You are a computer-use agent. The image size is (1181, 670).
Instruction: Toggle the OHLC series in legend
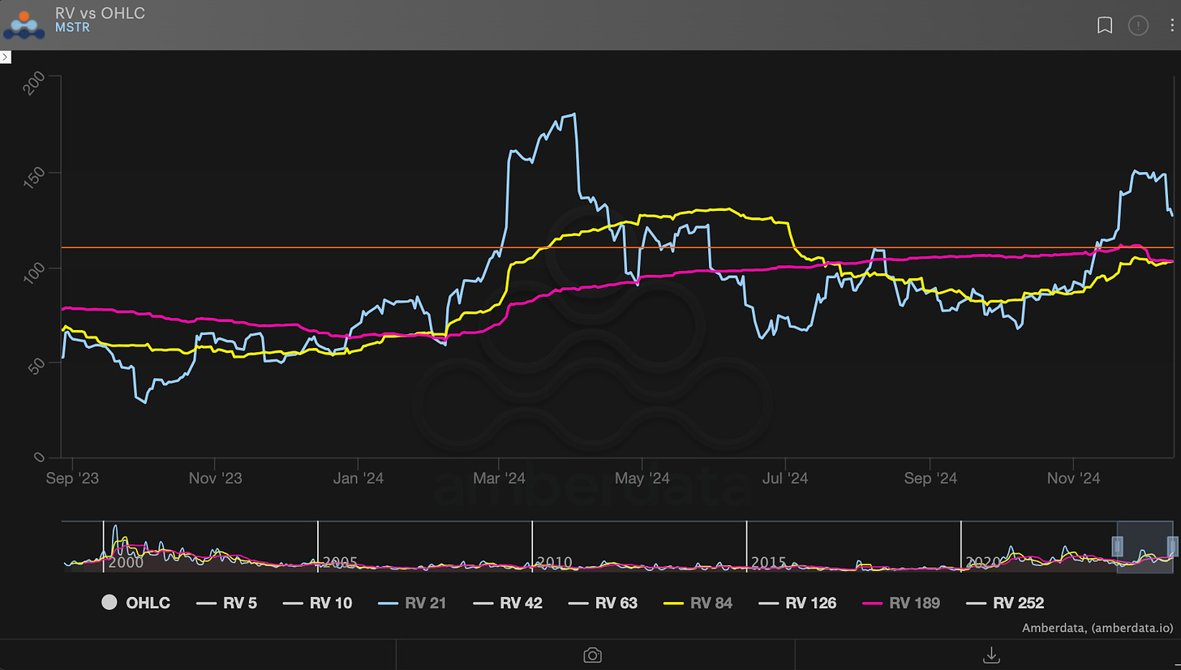(135, 603)
